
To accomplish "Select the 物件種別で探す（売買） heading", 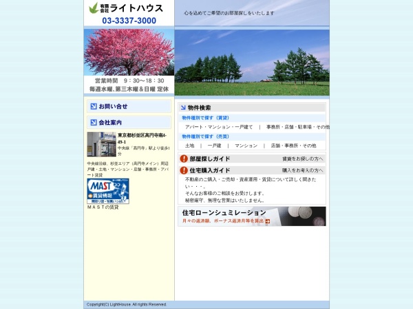I will (205, 137).
